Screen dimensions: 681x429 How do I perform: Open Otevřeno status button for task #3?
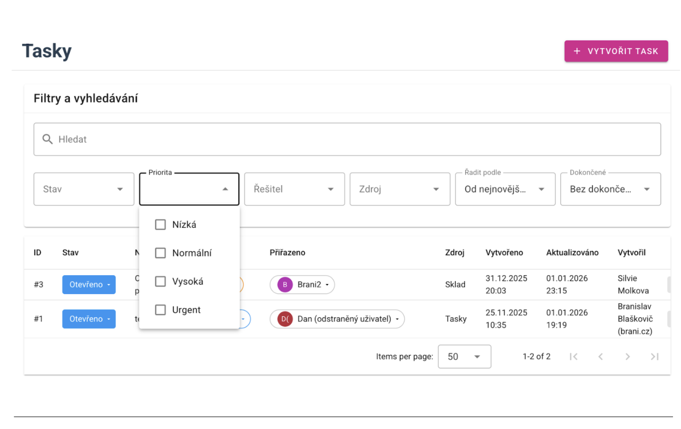tap(89, 284)
